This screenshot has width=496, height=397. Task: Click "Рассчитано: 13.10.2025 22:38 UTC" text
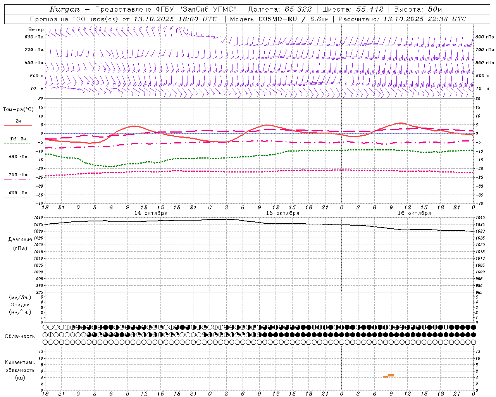point(402,19)
